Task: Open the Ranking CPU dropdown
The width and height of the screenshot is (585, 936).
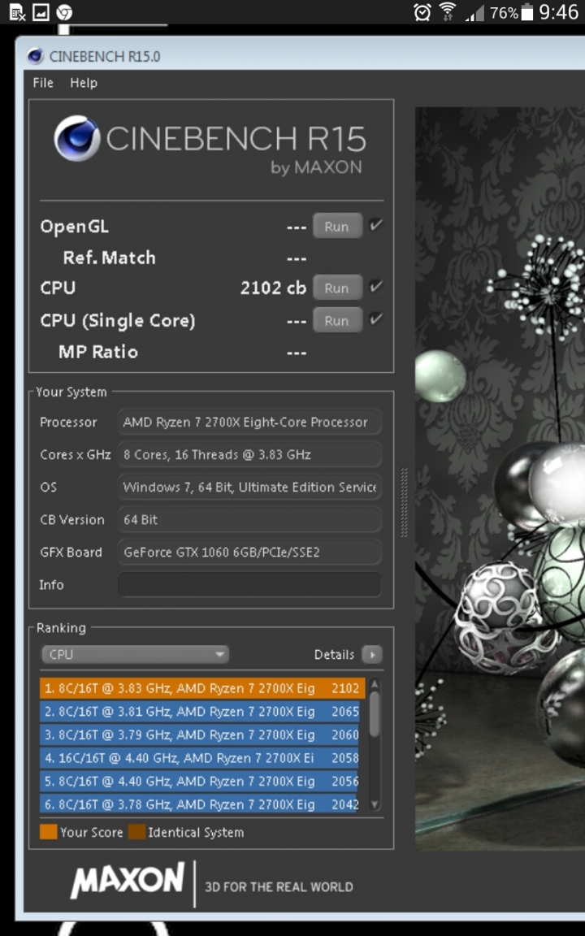Action: pos(135,654)
